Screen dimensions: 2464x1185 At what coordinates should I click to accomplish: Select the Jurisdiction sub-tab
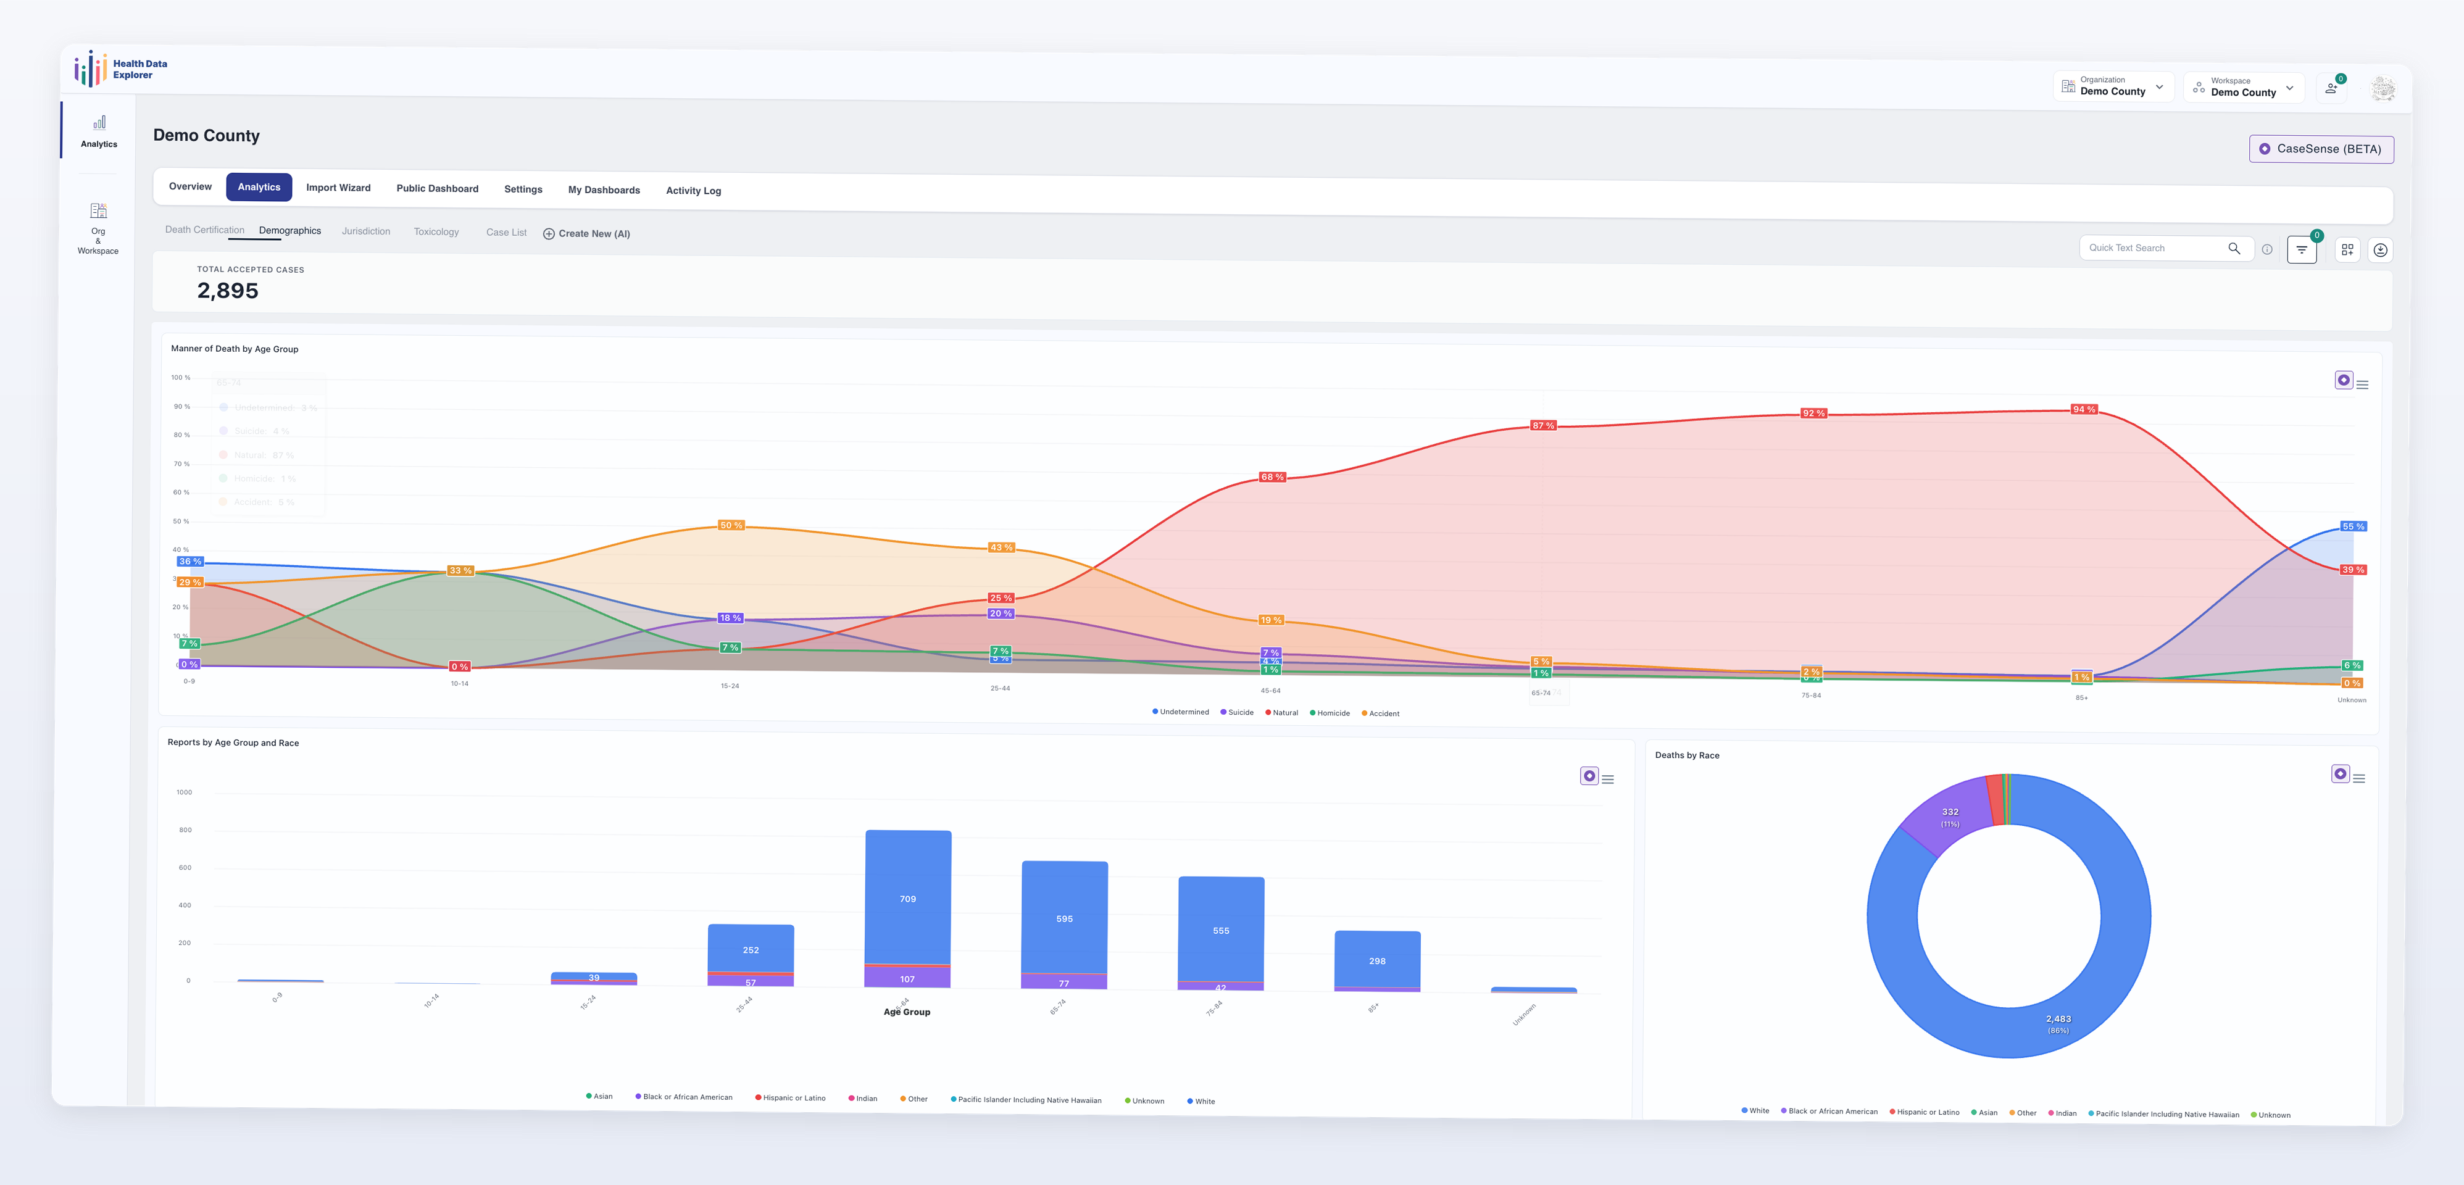pos(367,231)
